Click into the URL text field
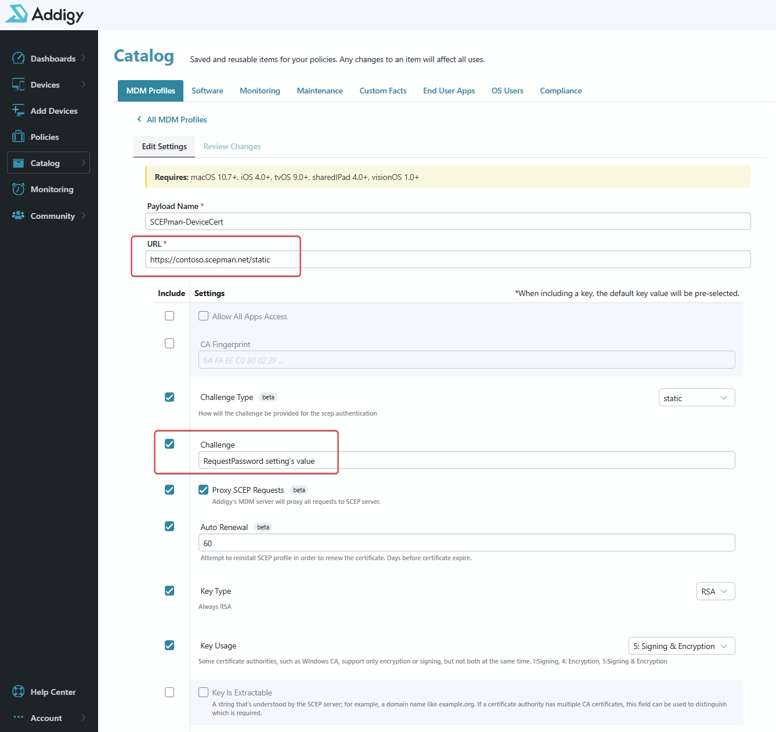Screen dimensions: 776x732 click(447, 259)
